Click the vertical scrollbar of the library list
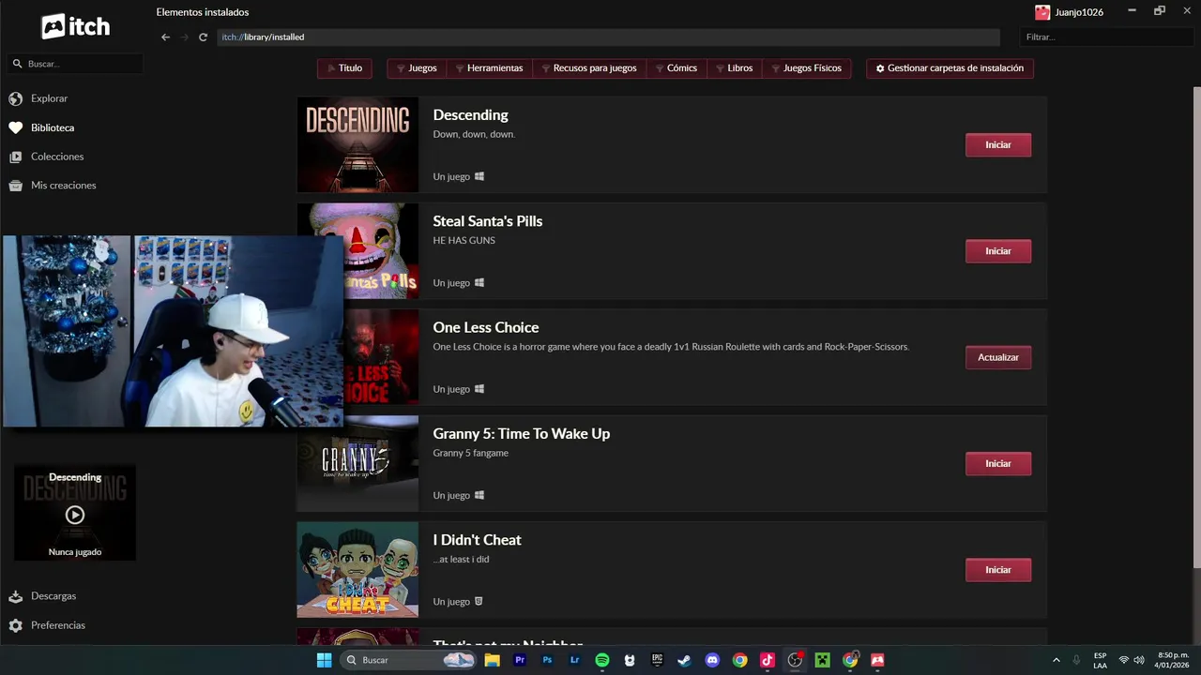Viewport: 1201px width, 675px height. coord(1196,327)
